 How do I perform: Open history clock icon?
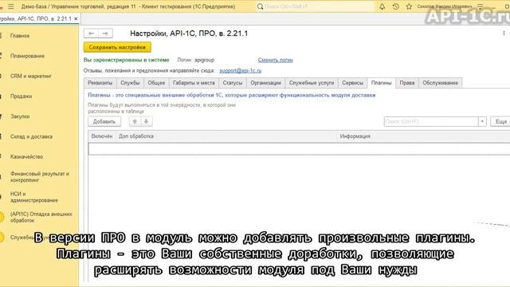(x=395, y=6)
